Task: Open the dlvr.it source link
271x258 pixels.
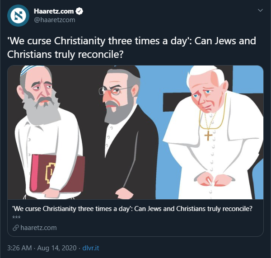Action: point(91,248)
